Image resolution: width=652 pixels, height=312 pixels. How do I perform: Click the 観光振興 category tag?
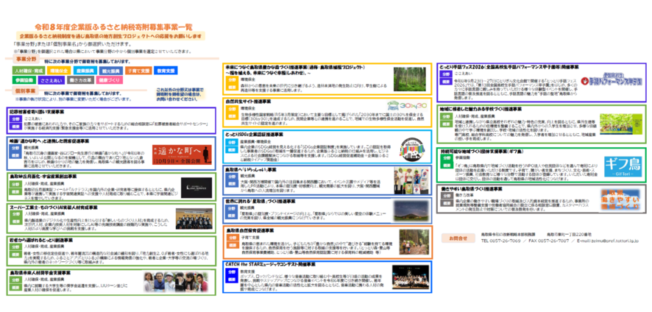(110, 71)
